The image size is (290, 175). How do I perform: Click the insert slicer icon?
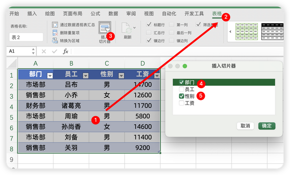coord(105,28)
